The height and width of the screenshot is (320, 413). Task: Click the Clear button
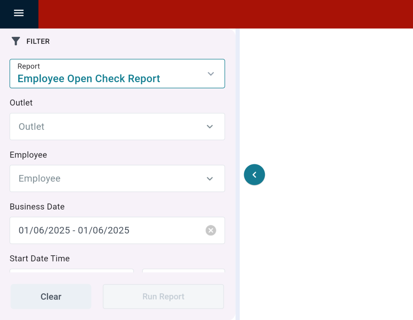[x=51, y=297]
